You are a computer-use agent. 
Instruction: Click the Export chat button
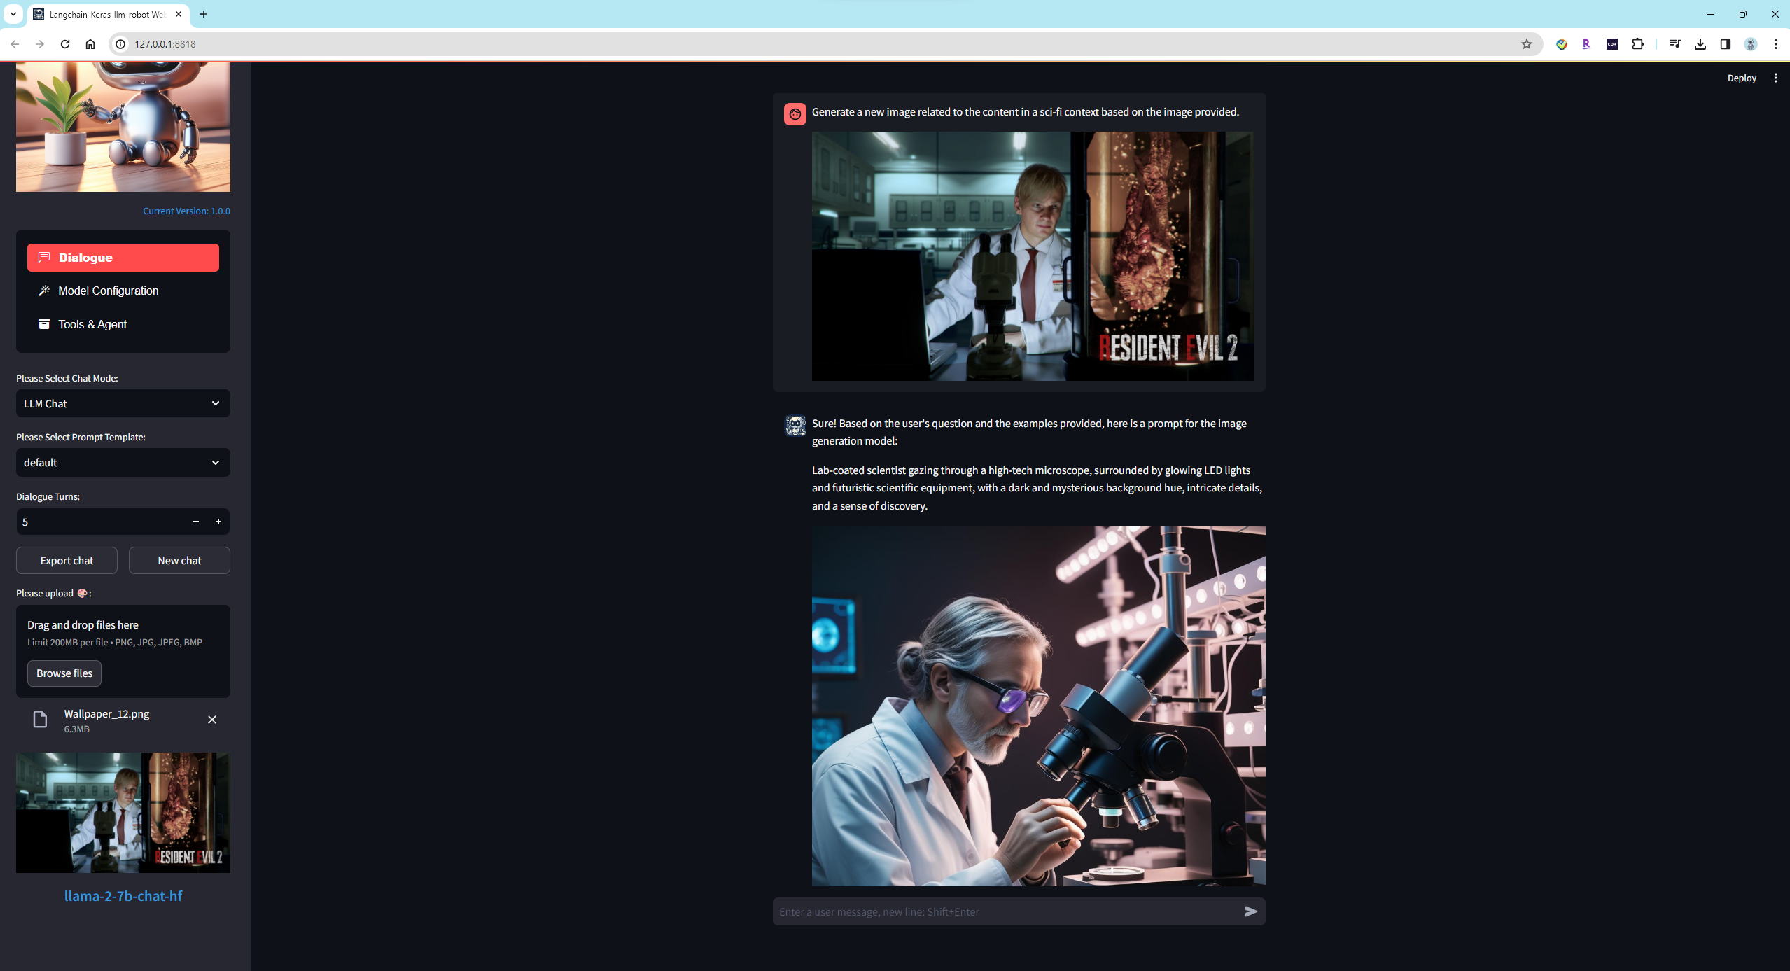pos(67,560)
